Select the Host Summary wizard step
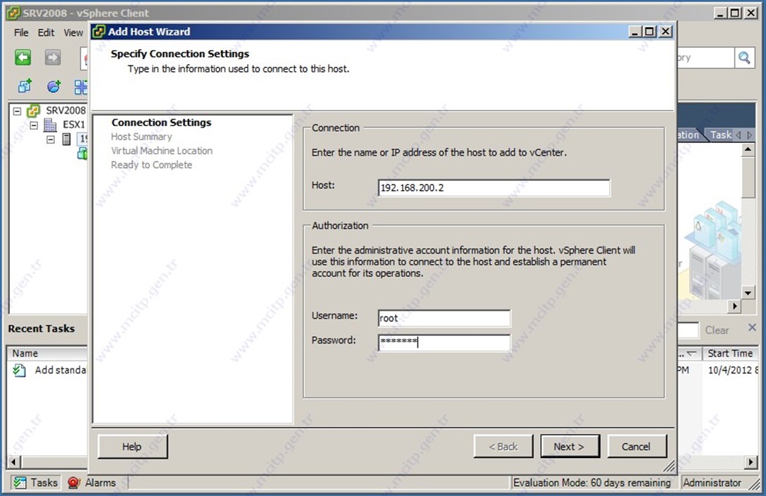Screen dimensions: 766x496 pyautogui.click(x=142, y=137)
